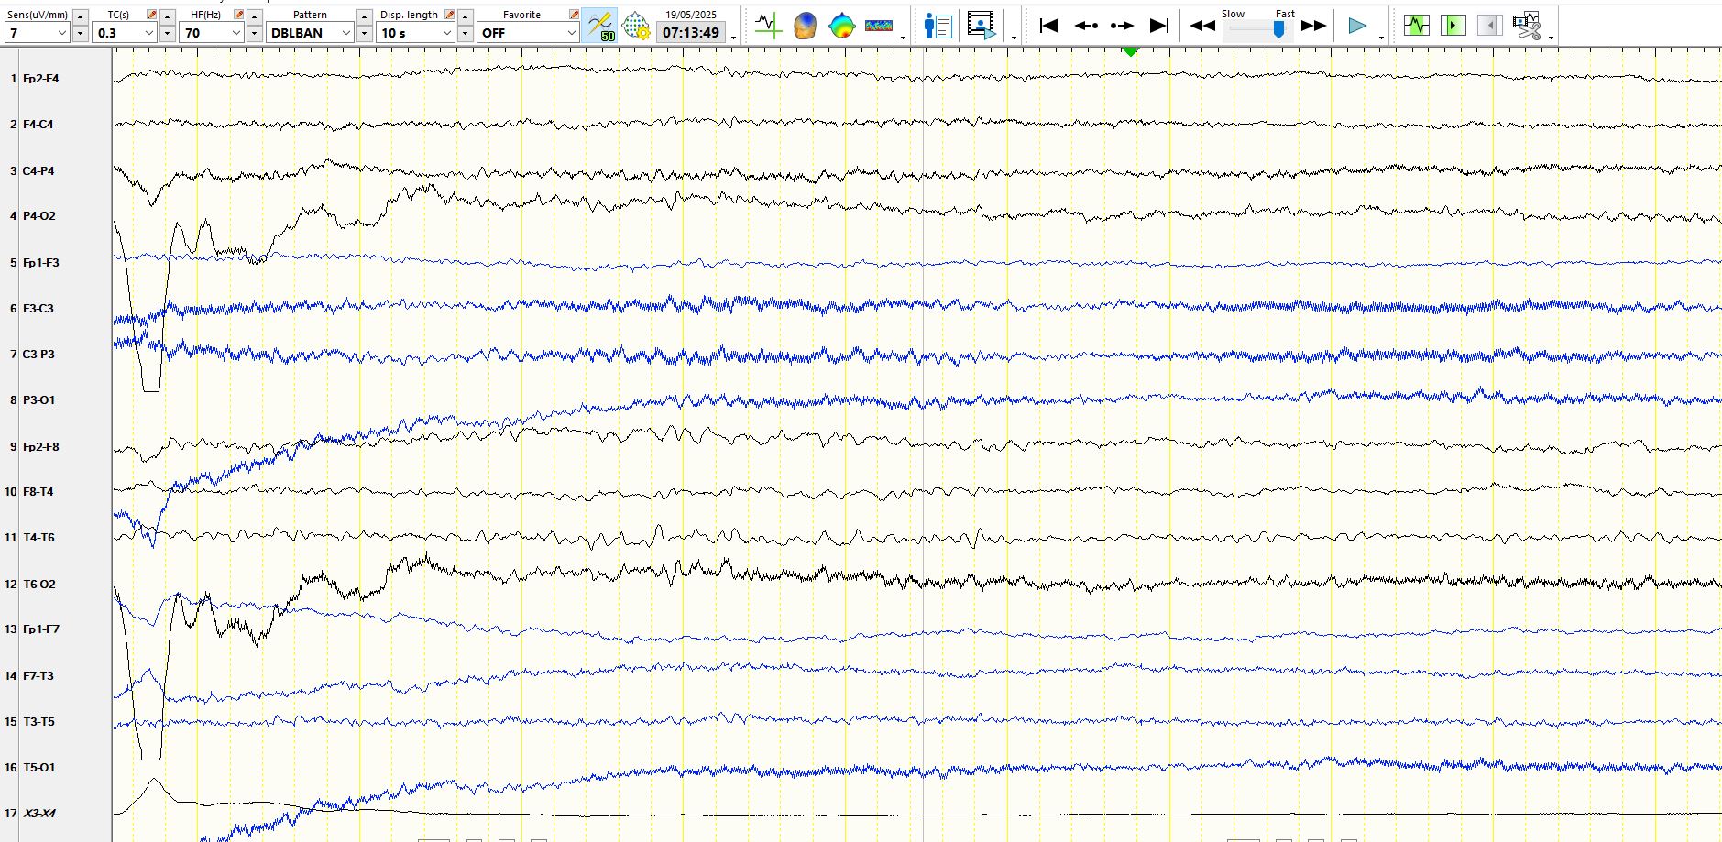Select the T6-O2 channel label
The height and width of the screenshot is (842, 1722).
[x=39, y=585]
